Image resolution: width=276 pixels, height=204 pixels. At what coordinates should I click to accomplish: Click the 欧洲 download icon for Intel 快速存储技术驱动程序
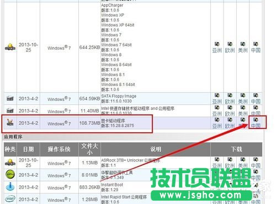[230, 108]
